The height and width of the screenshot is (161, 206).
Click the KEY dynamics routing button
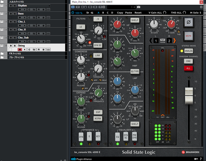tap(98, 137)
